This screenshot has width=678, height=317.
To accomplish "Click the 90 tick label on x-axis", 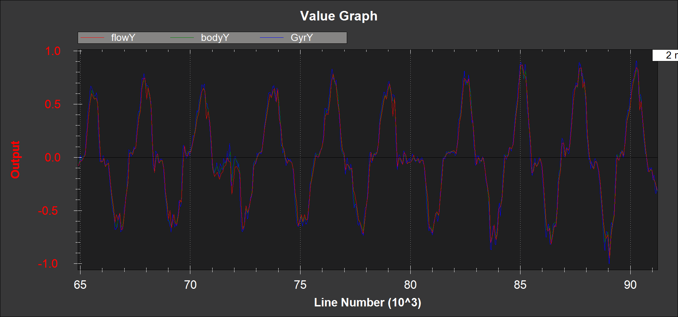I will [630, 285].
